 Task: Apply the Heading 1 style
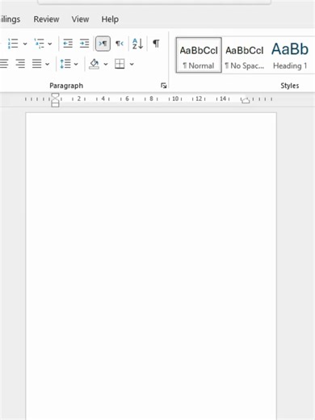point(290,55)
